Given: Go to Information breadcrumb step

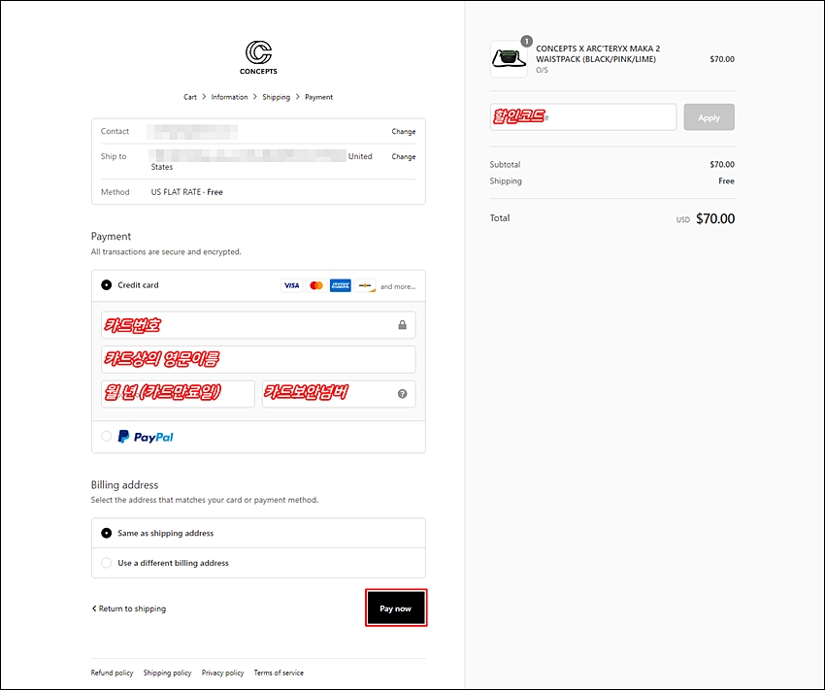Looking at the screenshot, I should 229,97.
